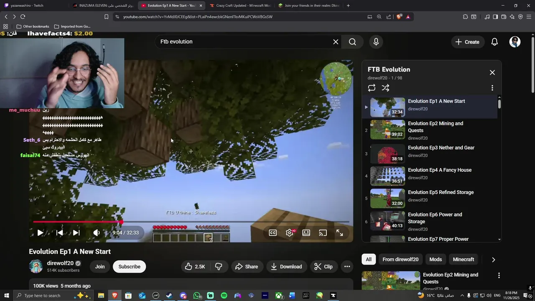Open Evolution Ep1 A New Start playlist item
Image resolution: width=535 pixels, height=301 pixels.
[431, 107]
